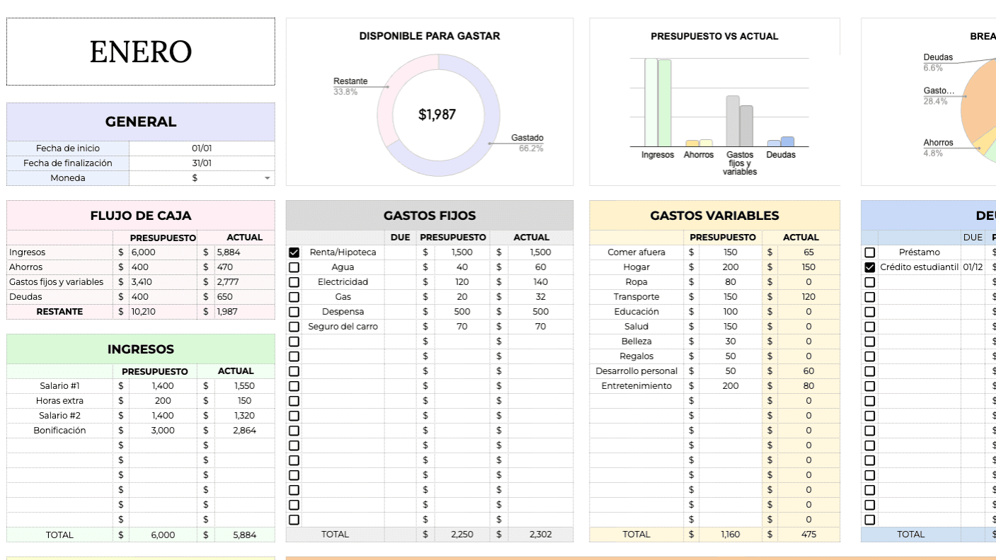Select Fecha de inicio value 01/01
This screenshot has width=996, height=560.
[x=202, y=148]
